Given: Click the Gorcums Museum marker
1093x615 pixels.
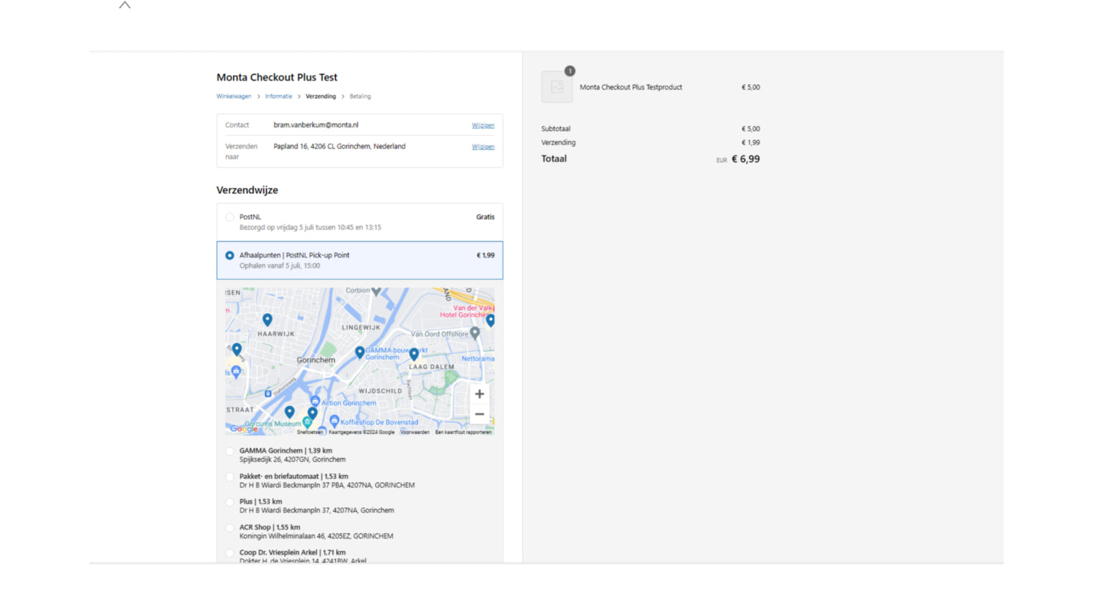Looking at the screenshot, I should (307, 423).
